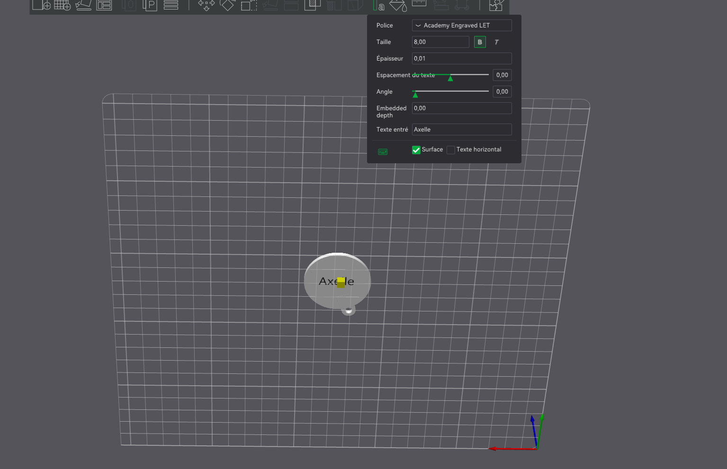The height and width of the screenshot is (469, 727).
Task: Click the Add object cube icon
Action: click(x=41, y=5)
